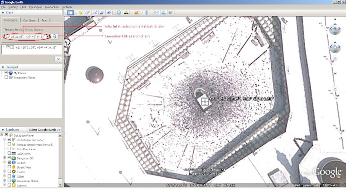The width and height of the screenshot is (349, 195).
Task: Pan up with Move joystick arrow
Action: (x=335, y=42)
